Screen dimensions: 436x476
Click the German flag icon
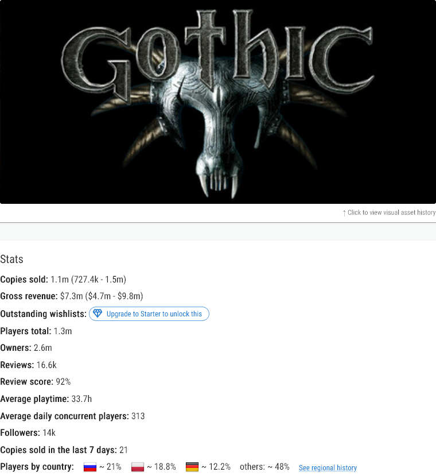(x=192, y=467)
